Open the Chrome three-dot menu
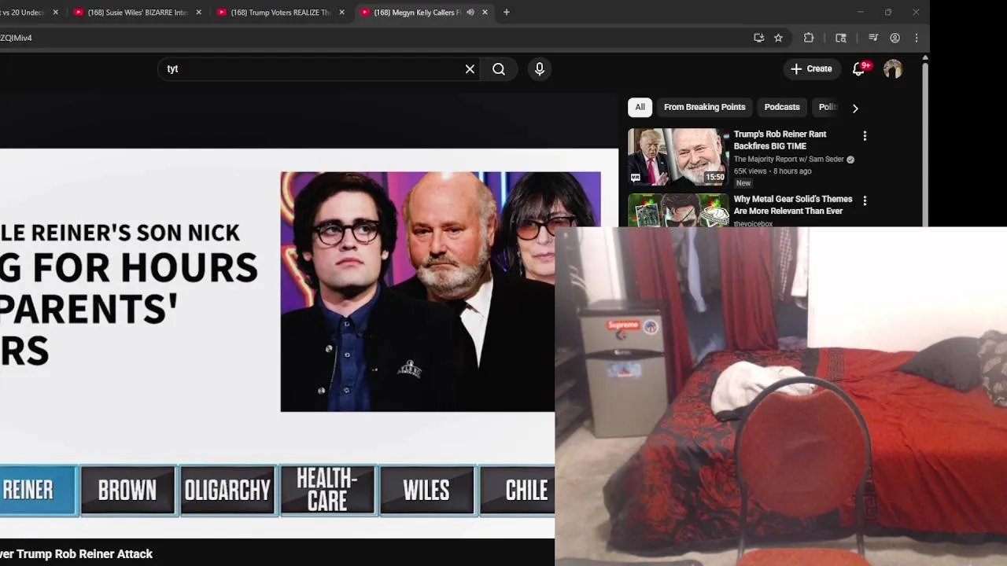This screenshot has width=1007, height=566. click(916, 38)
